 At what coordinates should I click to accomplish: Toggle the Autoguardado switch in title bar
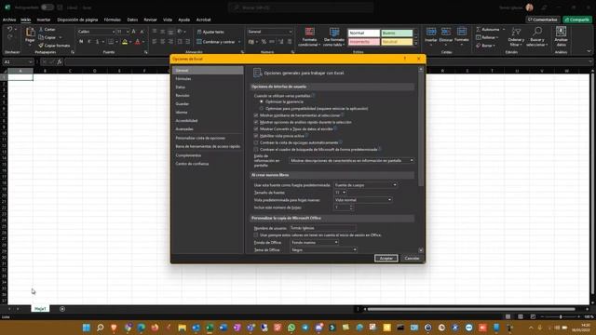tap(47, 7)
